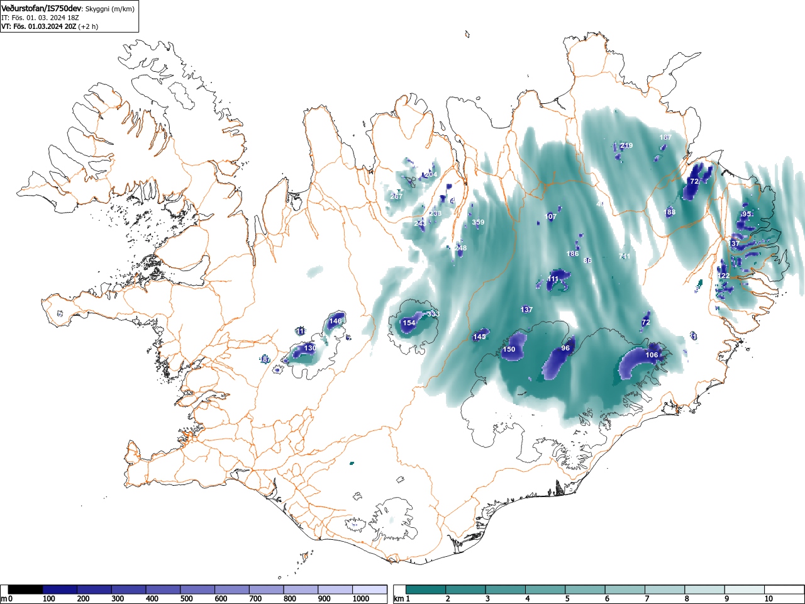The image size is (805, 604).
Task: Click the darkest teal 1–2 km swatch
Action: pyautogui.click(x=426, y=590)
